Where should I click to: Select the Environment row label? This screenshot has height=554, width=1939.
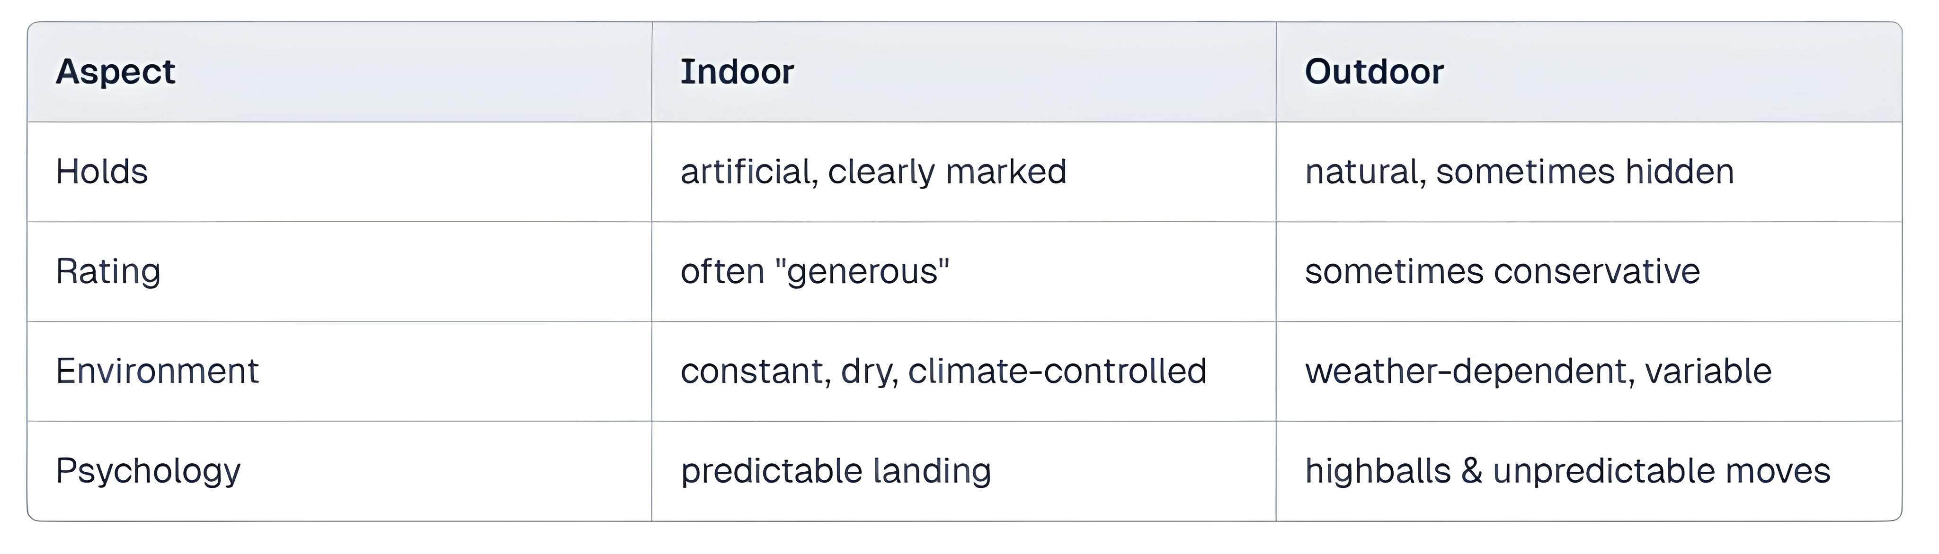[x=157, y=372]
